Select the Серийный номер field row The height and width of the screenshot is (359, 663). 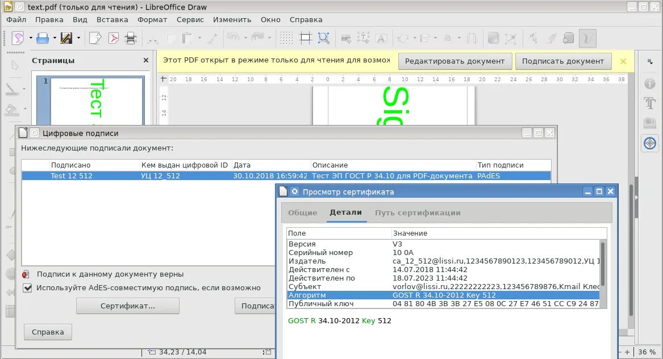click(x=443, y=252)
